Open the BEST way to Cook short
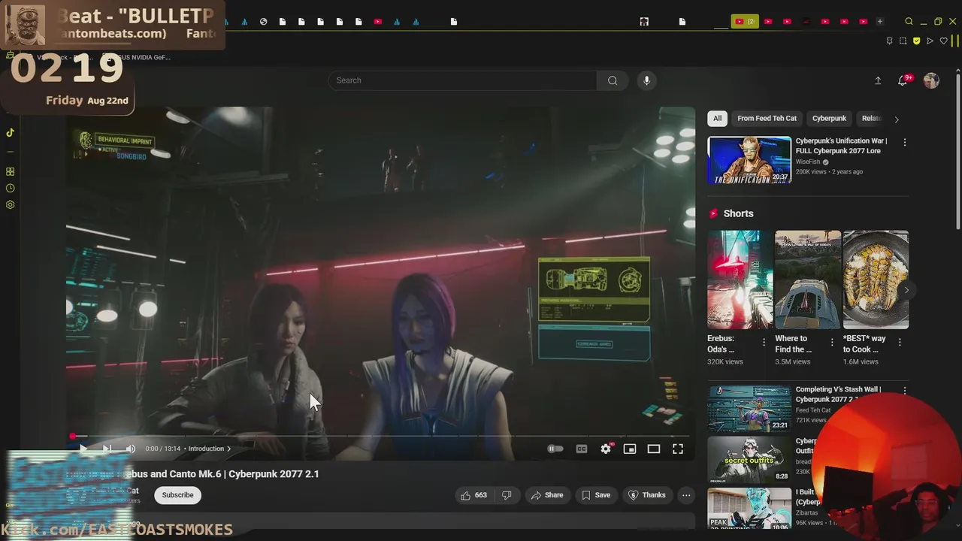Image resolution: width=962 pixels, height=541 pixels. [876, 280]
